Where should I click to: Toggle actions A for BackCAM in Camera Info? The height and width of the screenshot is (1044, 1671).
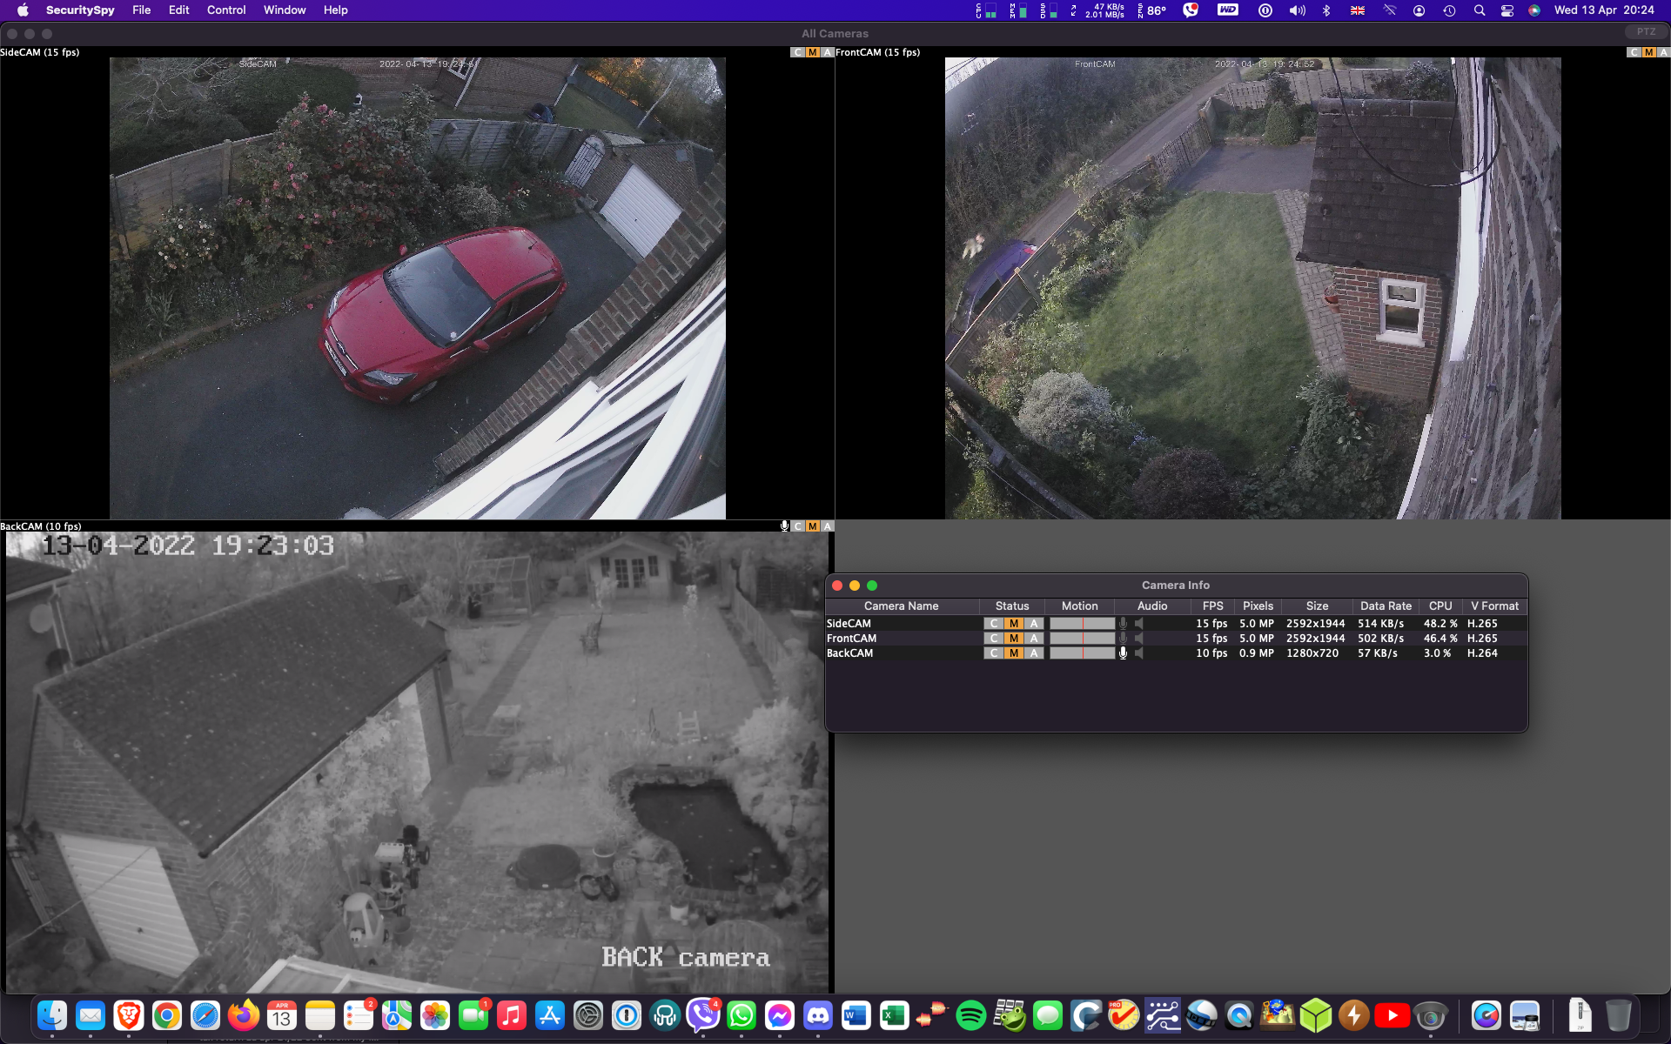(1034, 653)
